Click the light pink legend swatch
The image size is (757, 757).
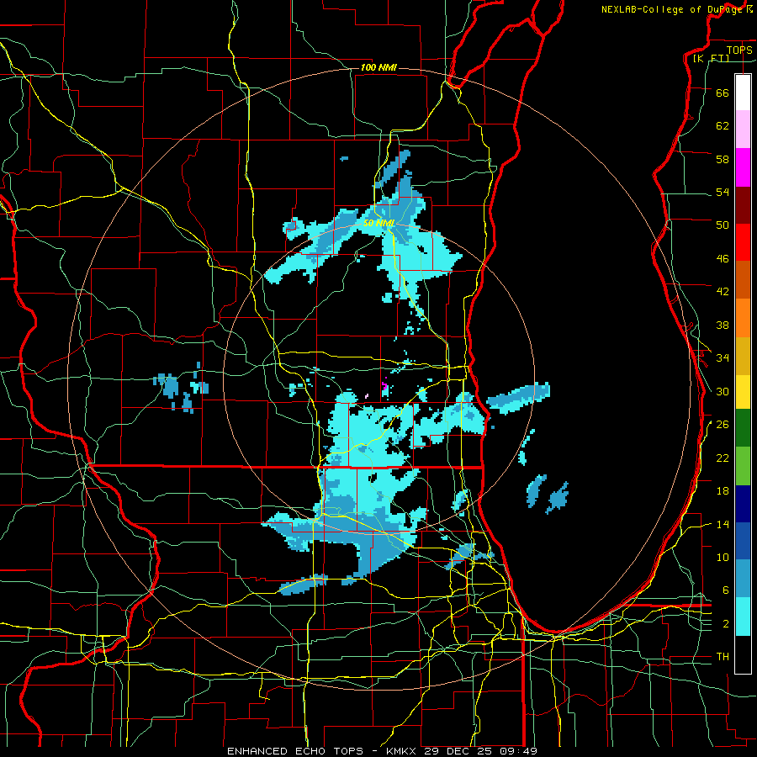(x=743, y=129)
